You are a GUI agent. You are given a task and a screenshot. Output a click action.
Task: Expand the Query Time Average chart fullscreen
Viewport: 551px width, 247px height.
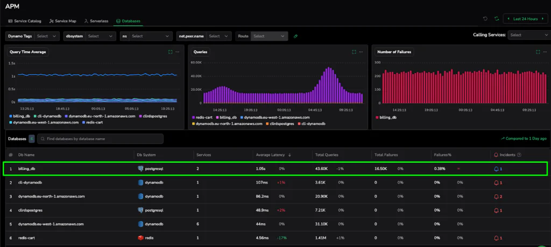[171, 52]
